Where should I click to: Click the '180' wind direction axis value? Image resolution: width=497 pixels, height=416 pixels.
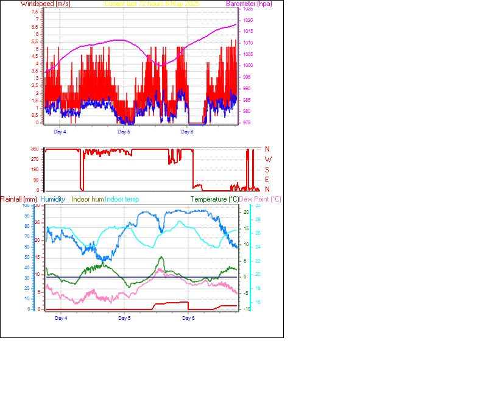tap(35, 169)
